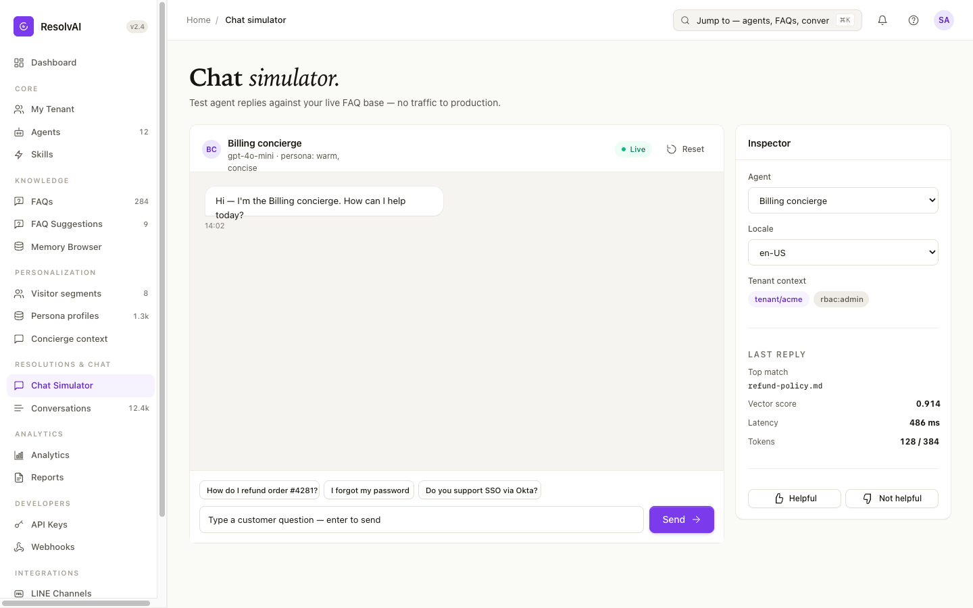
Task: Click the Live status badge
Action: (633, 149)
